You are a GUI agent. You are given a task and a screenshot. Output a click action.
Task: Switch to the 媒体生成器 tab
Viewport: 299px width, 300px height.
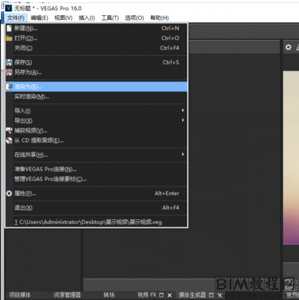[192, 295]
